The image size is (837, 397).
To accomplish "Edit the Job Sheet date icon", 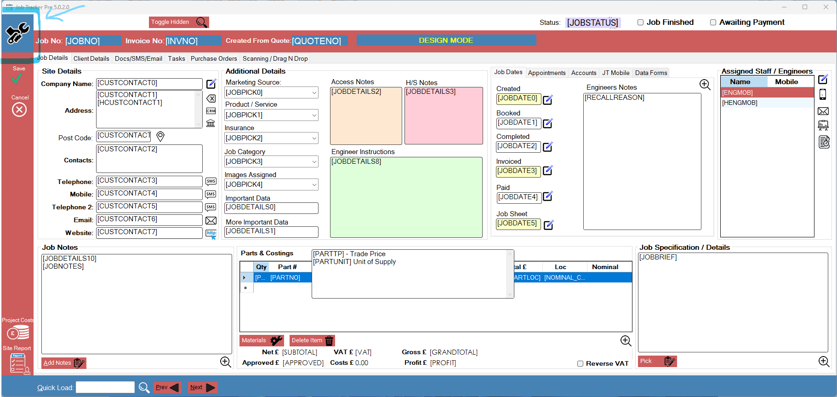I will click(x=549, y=224).
